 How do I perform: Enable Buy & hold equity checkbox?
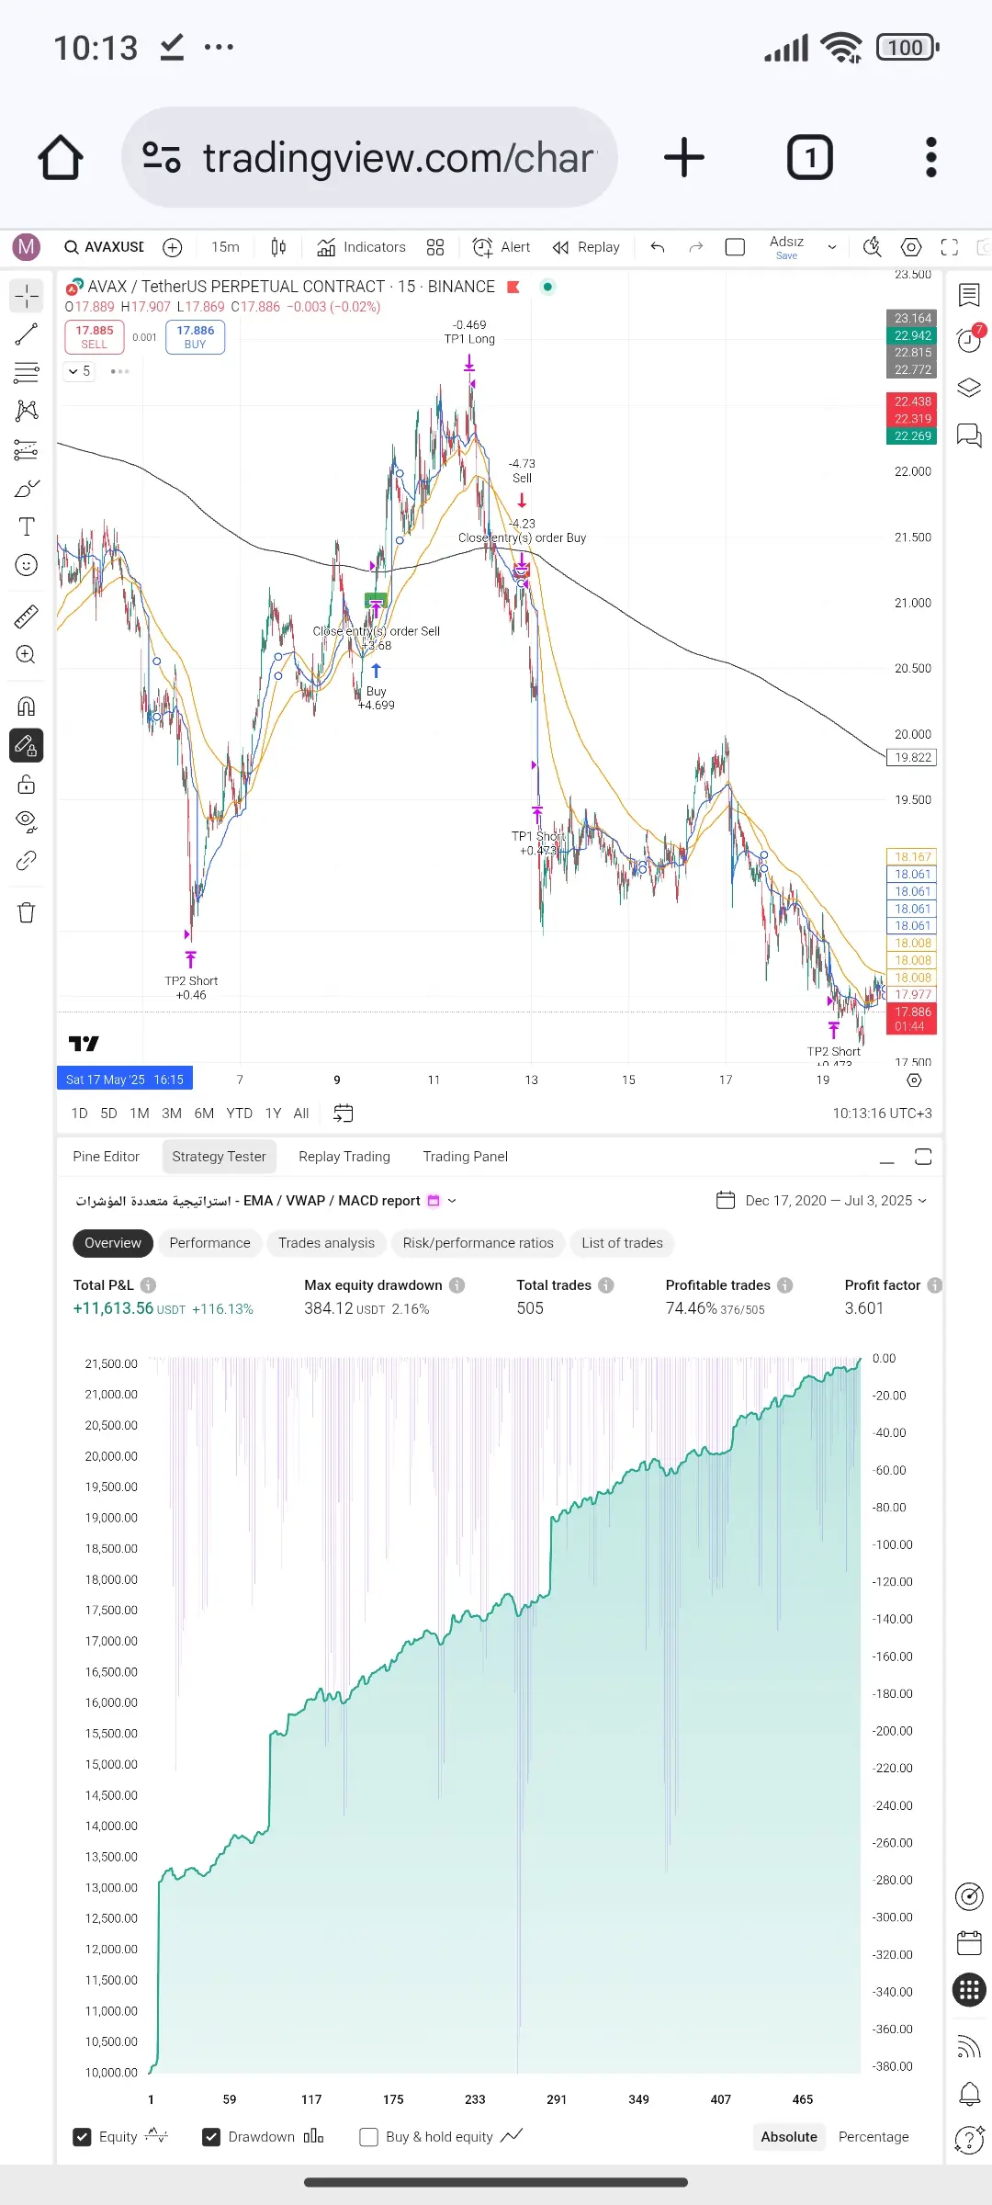(369, 2137)
